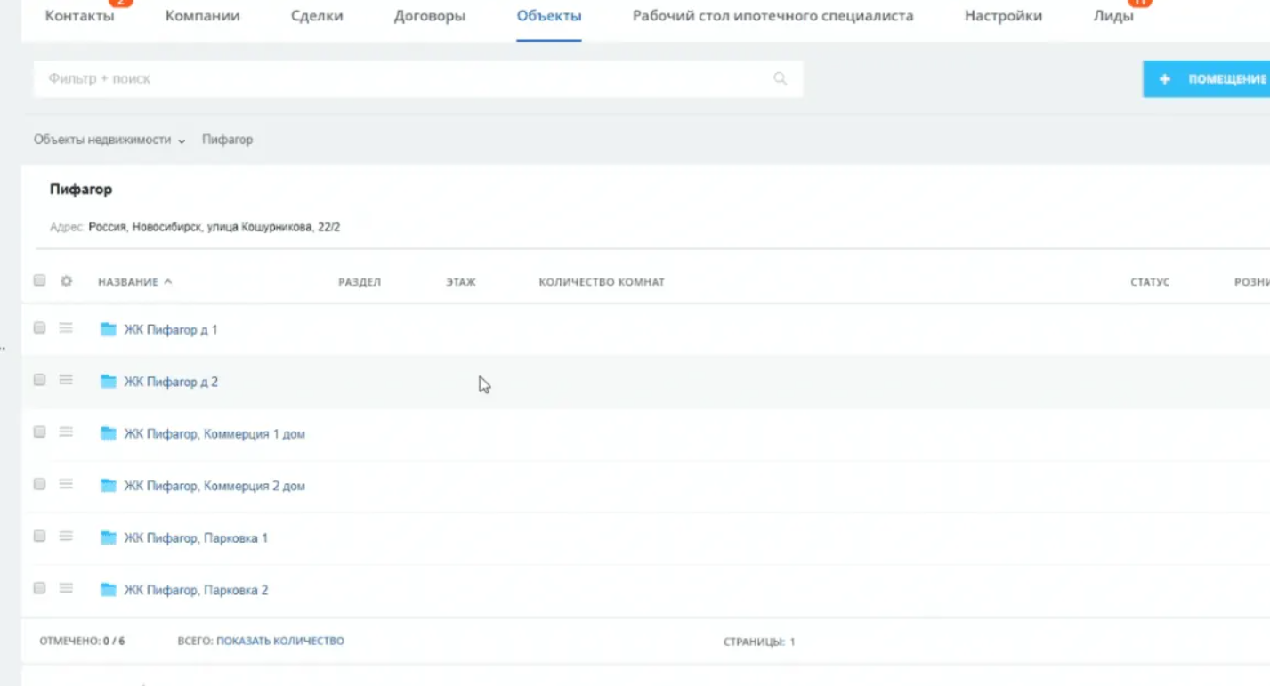Open row menu for ЖК Пифагор д 1
Viewport: 1270px width, 686px height.
[x=66, y=328]
